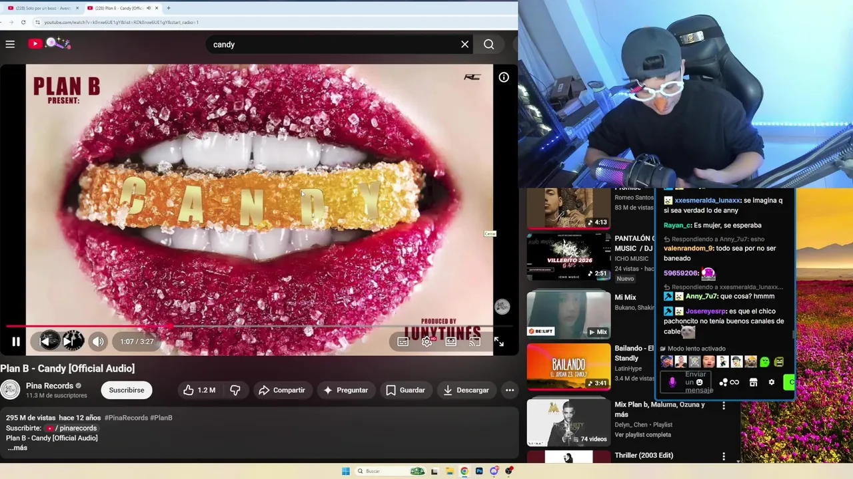The image size is (853, 479).
Task: Click the Thriller (2003 Edit) title
Action: pos(644,455)
